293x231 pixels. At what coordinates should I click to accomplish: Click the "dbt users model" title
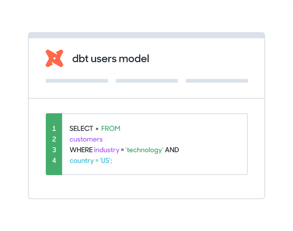111,59
